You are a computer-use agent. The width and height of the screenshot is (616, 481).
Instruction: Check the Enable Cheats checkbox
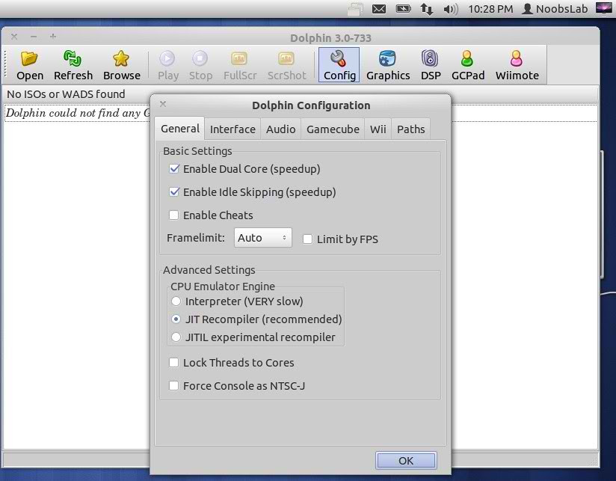click(173, 215)
